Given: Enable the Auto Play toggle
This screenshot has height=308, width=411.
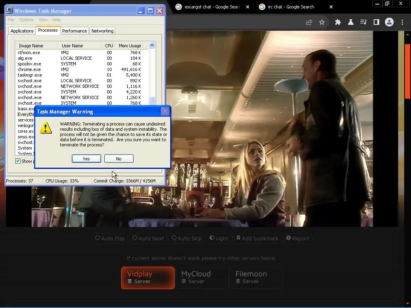Looking at the screenshot, I should pos(110,238).
